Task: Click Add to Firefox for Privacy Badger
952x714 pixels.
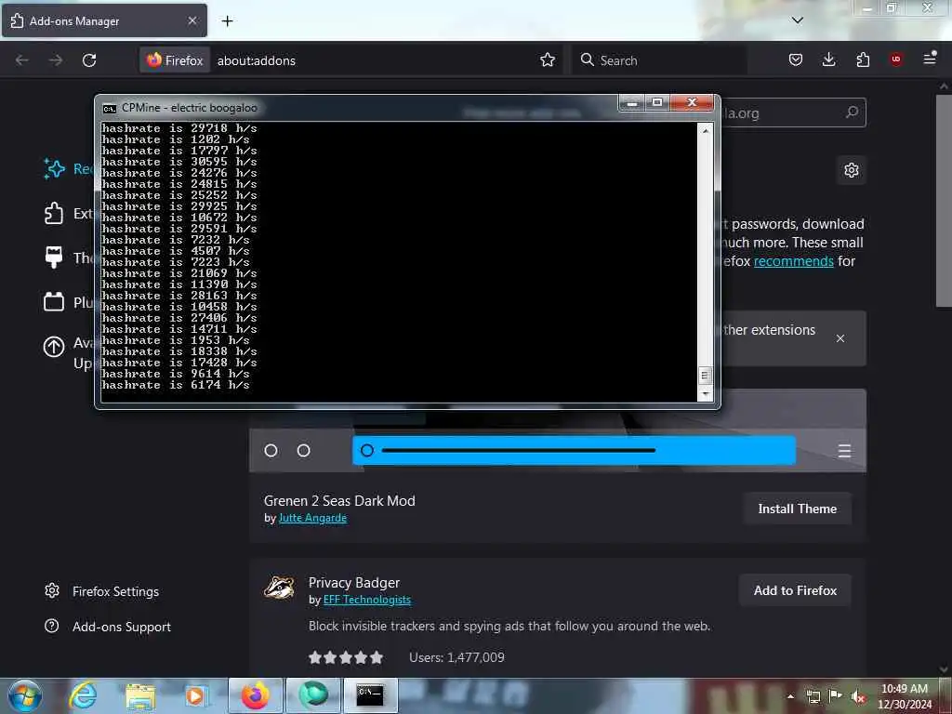Action: coord(795,590)
